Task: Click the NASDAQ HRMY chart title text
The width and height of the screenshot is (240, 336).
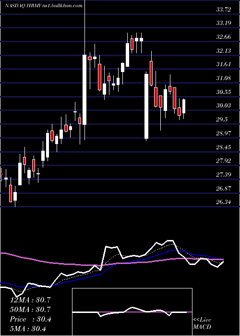Action: [x=44, y=6]
